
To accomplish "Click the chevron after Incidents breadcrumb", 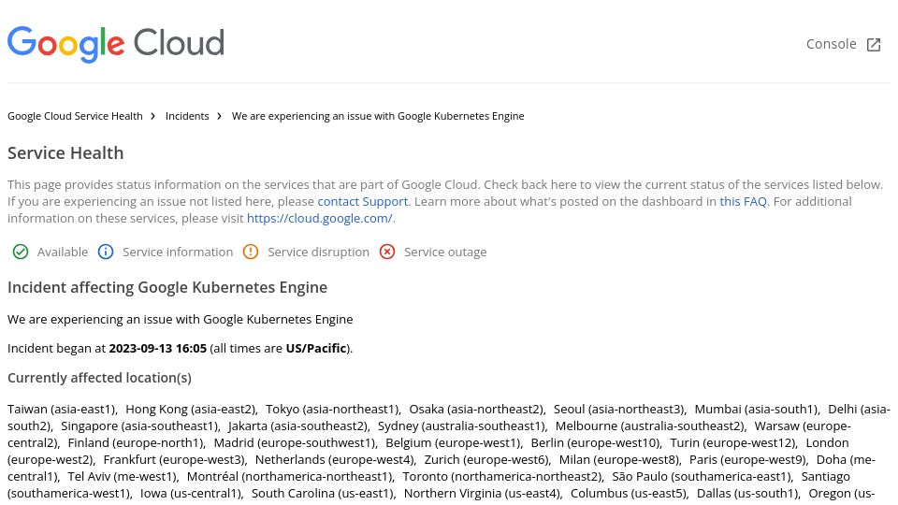I will 219,116.
